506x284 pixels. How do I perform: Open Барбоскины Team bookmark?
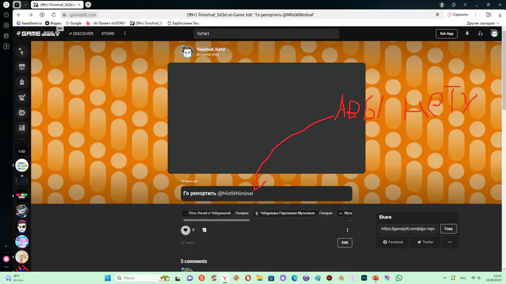[x=183, y=23]
